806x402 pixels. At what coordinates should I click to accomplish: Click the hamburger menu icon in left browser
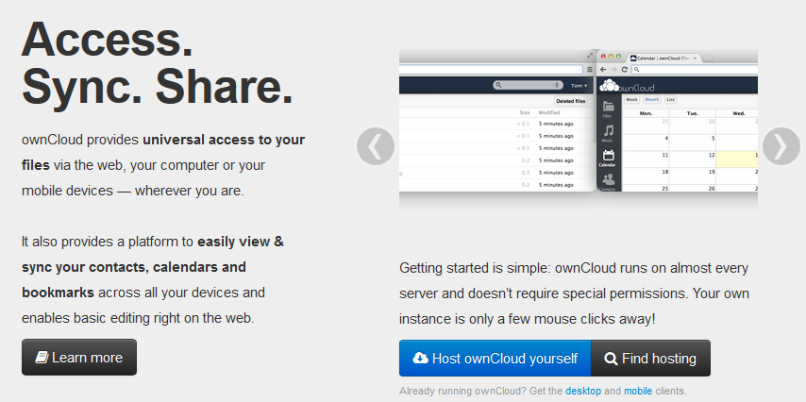590,70
